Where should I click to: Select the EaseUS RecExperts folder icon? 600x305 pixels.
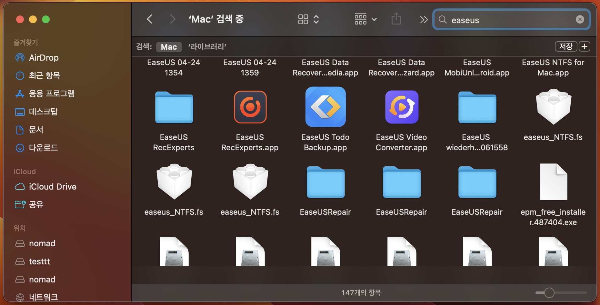[x=174, y=108]
